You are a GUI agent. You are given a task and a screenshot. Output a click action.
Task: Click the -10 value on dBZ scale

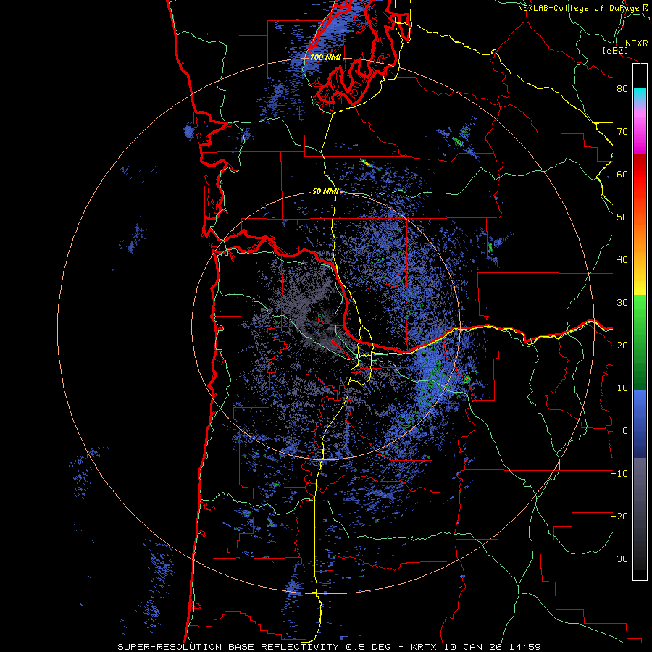click(619, 474)
